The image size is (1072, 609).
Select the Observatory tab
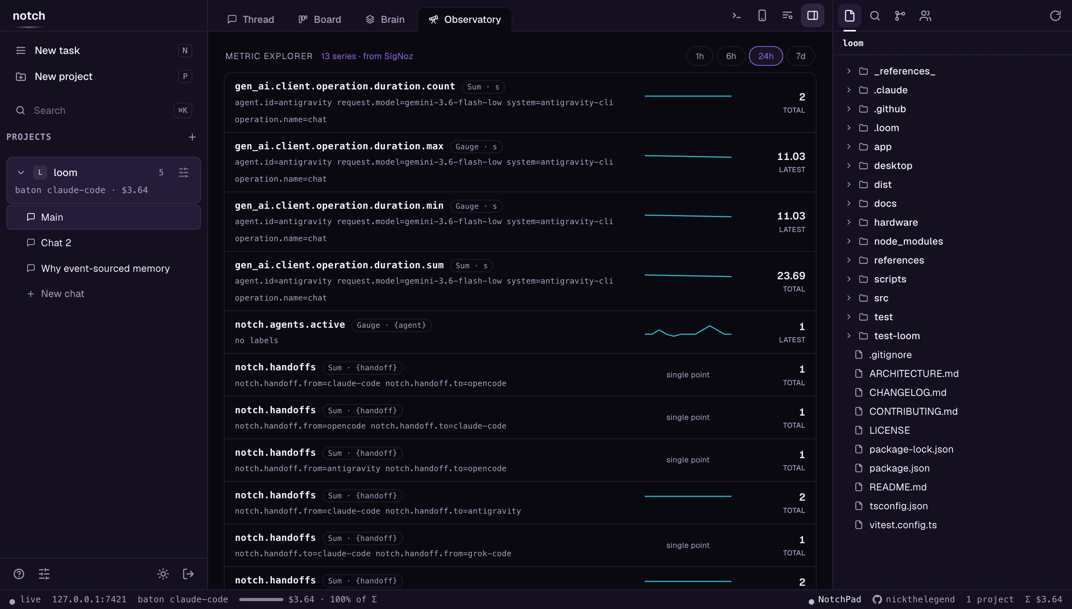pyautogui.click(x=464, y=20)
